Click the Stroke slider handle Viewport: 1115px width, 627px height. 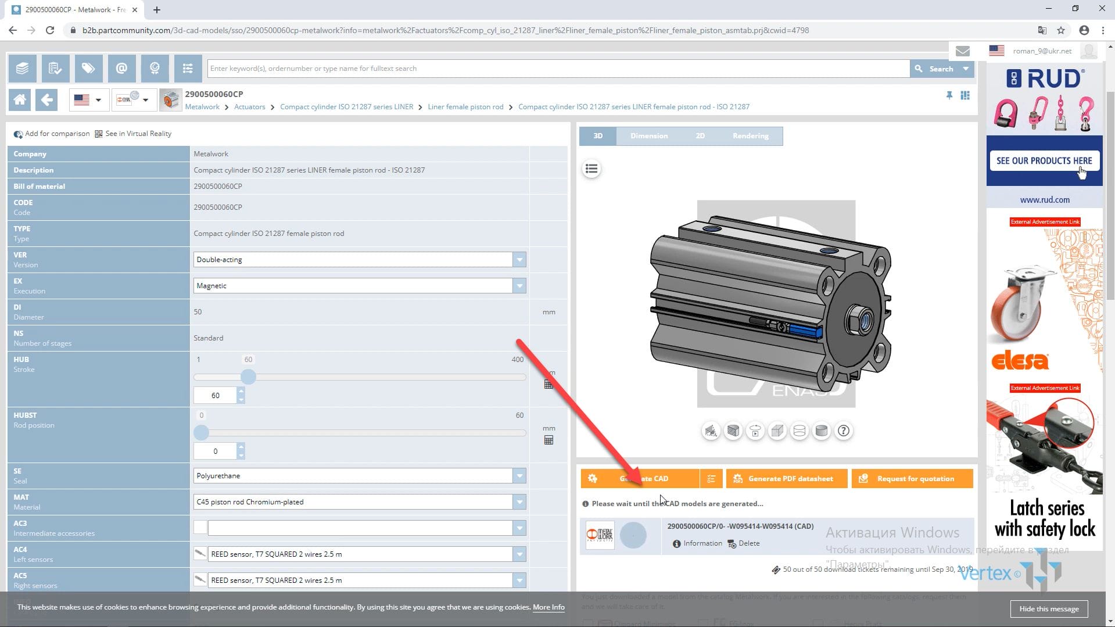[x=248, y=377]
